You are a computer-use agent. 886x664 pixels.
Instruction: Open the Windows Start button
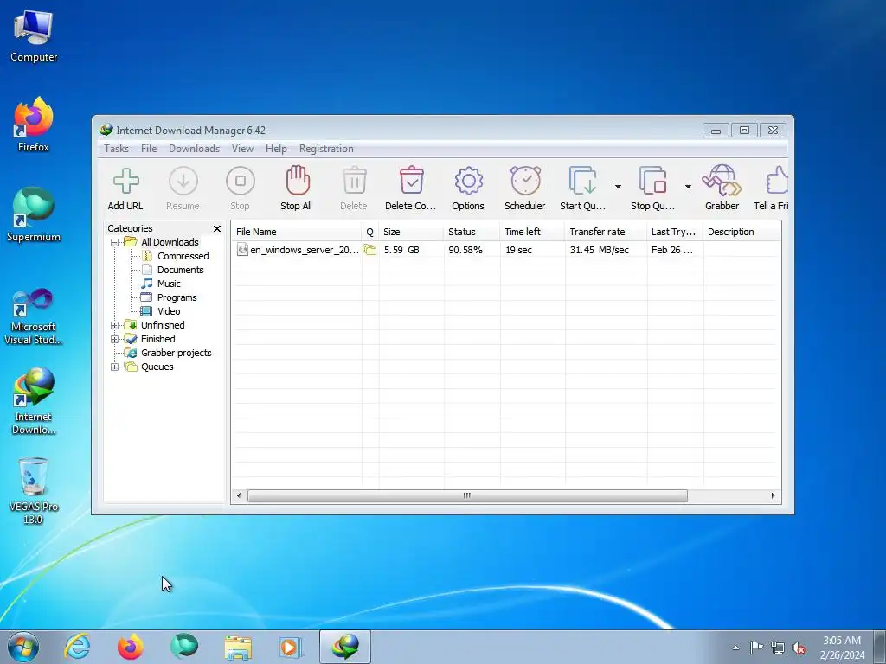23,647
